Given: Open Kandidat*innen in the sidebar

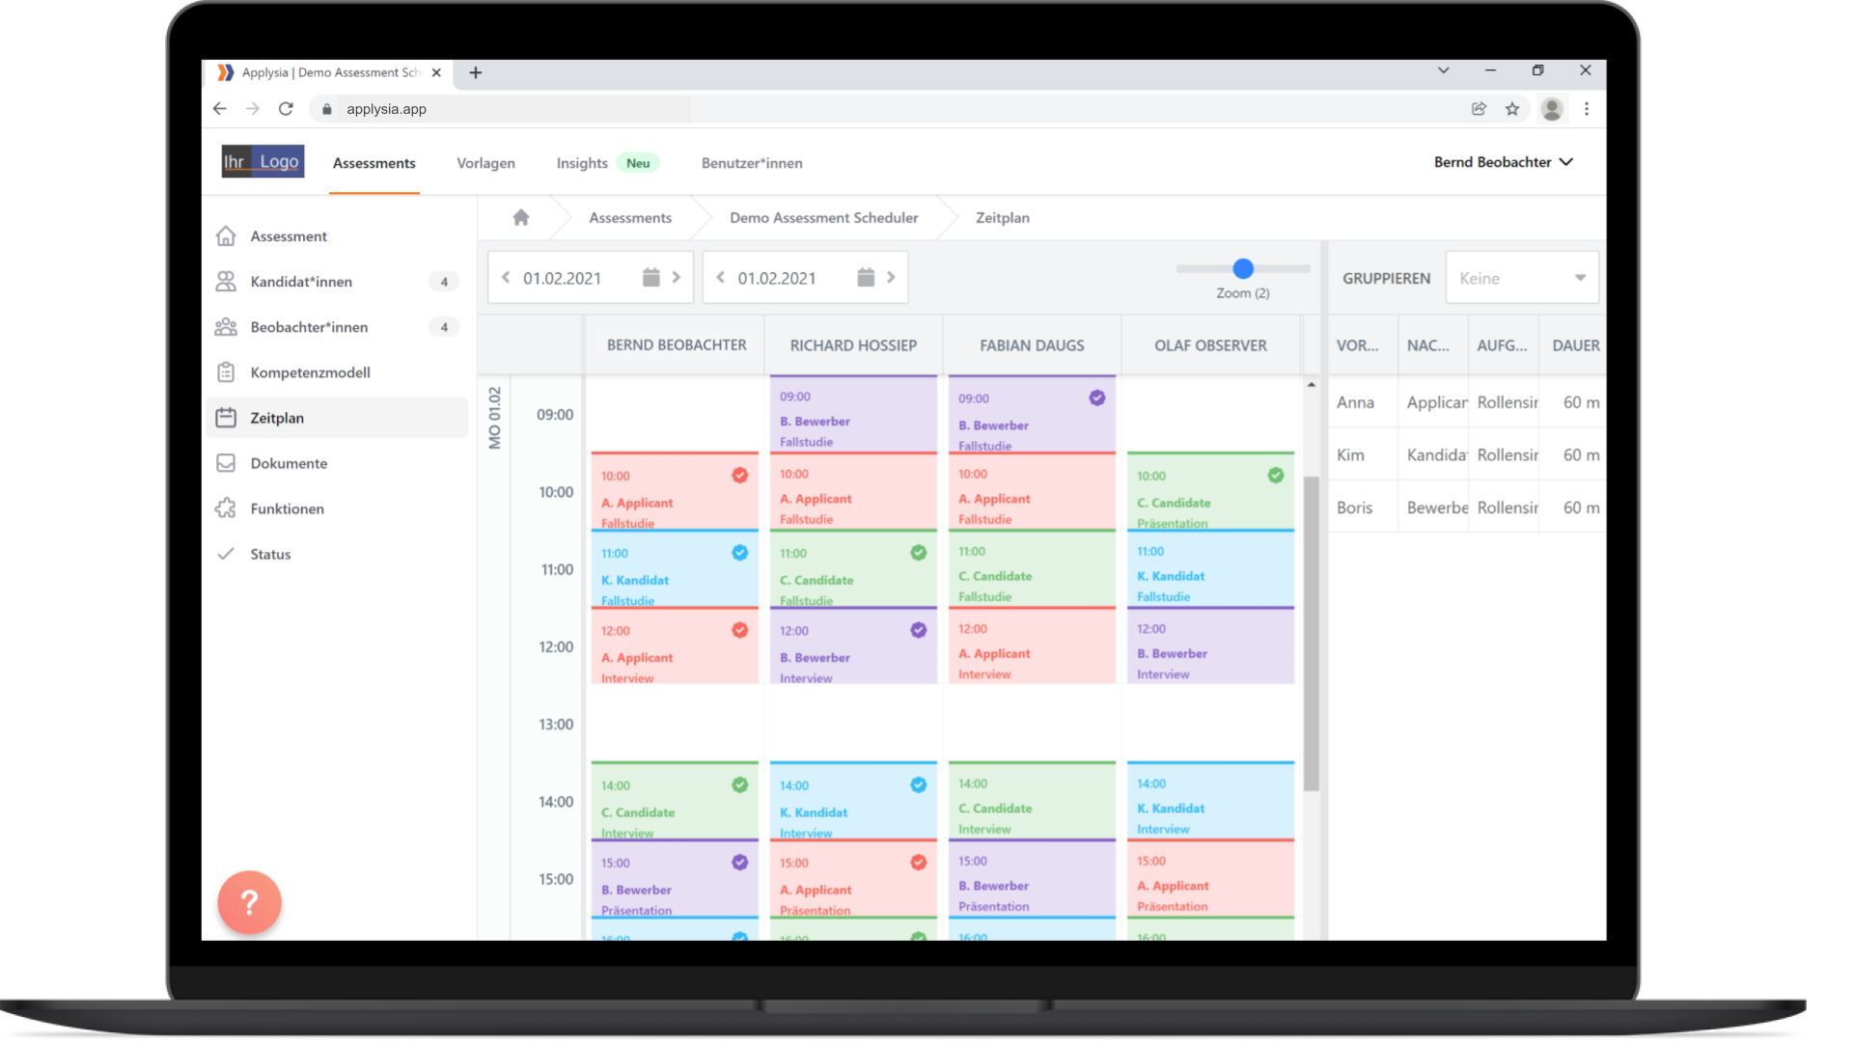Looking at the screenshot, I should click(x=336, y=282).
